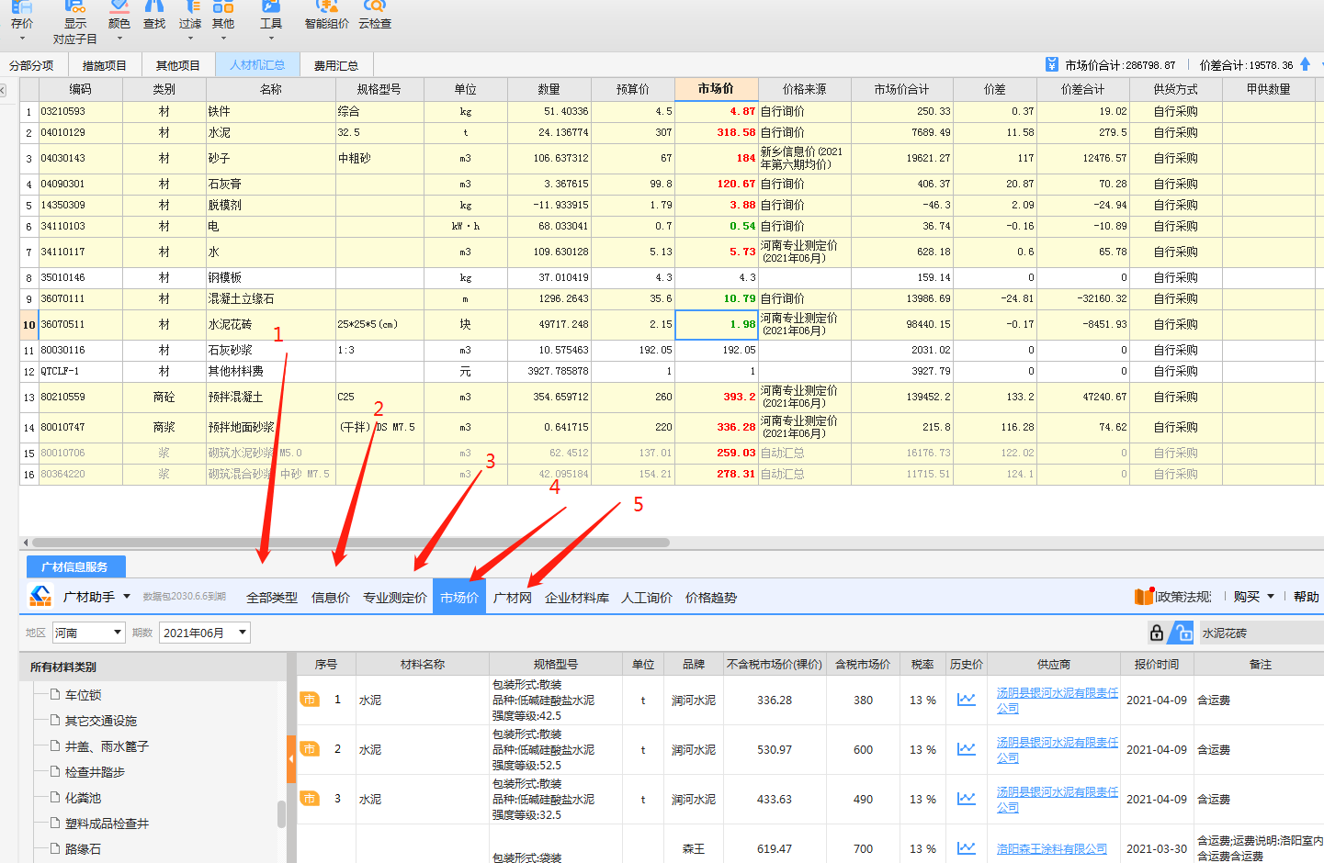Open history price chart for row 1
1324x863 pixels.
[966, 700]
